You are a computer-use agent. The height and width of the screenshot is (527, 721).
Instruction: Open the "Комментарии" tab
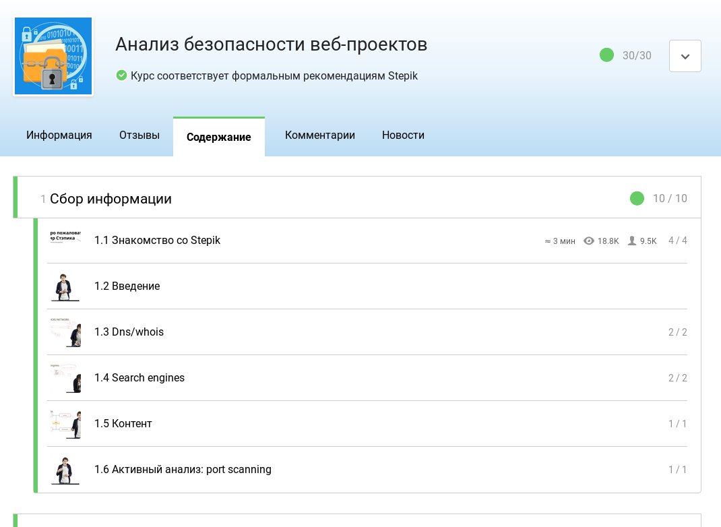(x=320, y=135)
